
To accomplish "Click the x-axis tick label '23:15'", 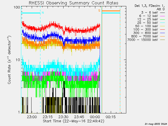I will [48, 117].
